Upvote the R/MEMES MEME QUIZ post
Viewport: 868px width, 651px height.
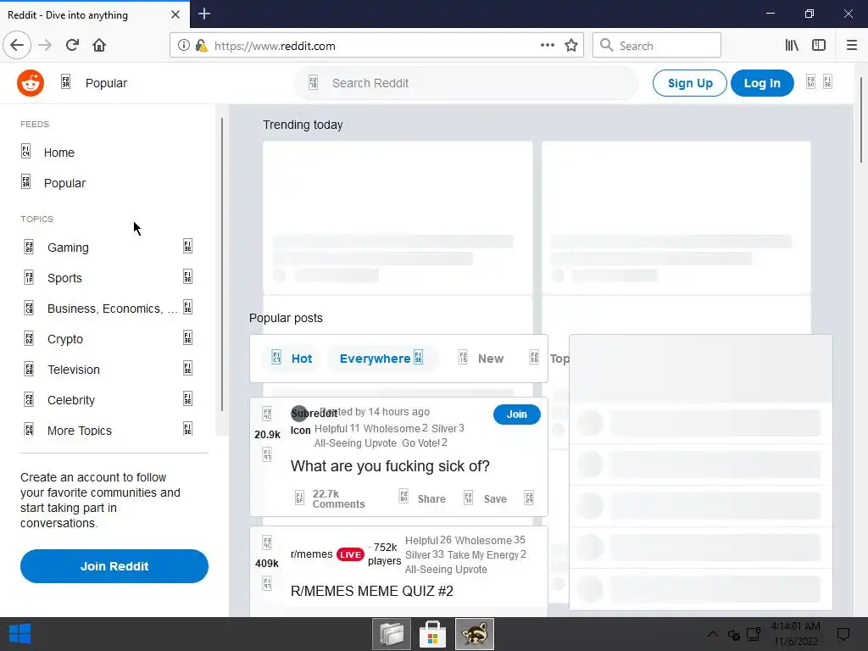tap(267, 543)
